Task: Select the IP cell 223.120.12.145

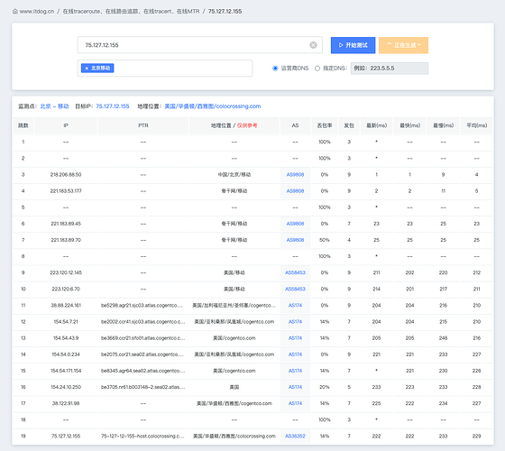Action: point(66,272)
